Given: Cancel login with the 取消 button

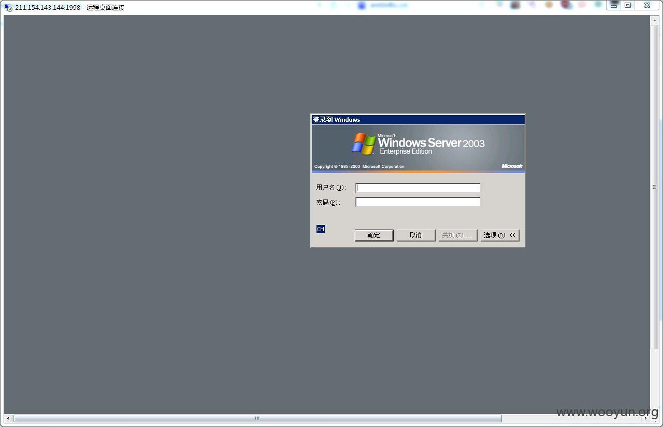Looking at the screenshot, I should pyautogui.click(x=416, y=235).
